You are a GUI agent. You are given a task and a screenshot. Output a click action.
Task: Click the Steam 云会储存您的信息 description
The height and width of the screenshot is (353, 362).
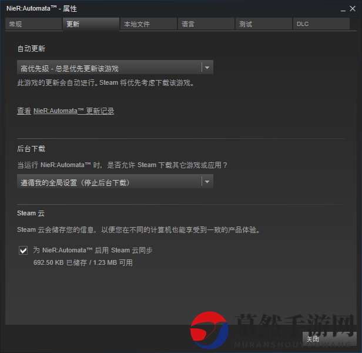pos(139,230)
